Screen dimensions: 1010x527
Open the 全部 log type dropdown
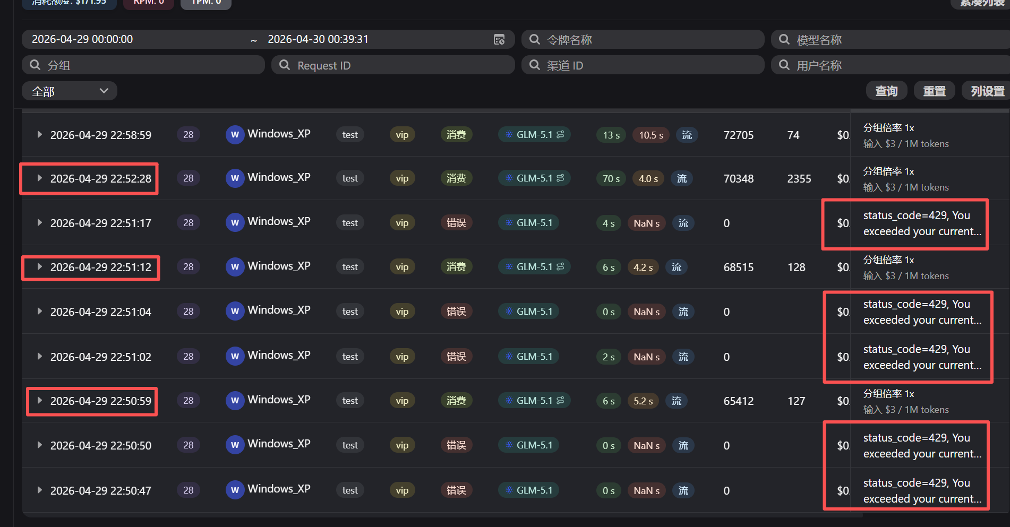pos(70,91)
